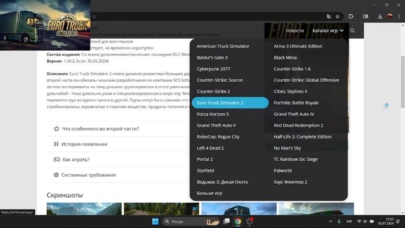Select Counter-Strike: Global Offensive
Viewport: 405px width, 228px height.
click(x=306, y=80)
